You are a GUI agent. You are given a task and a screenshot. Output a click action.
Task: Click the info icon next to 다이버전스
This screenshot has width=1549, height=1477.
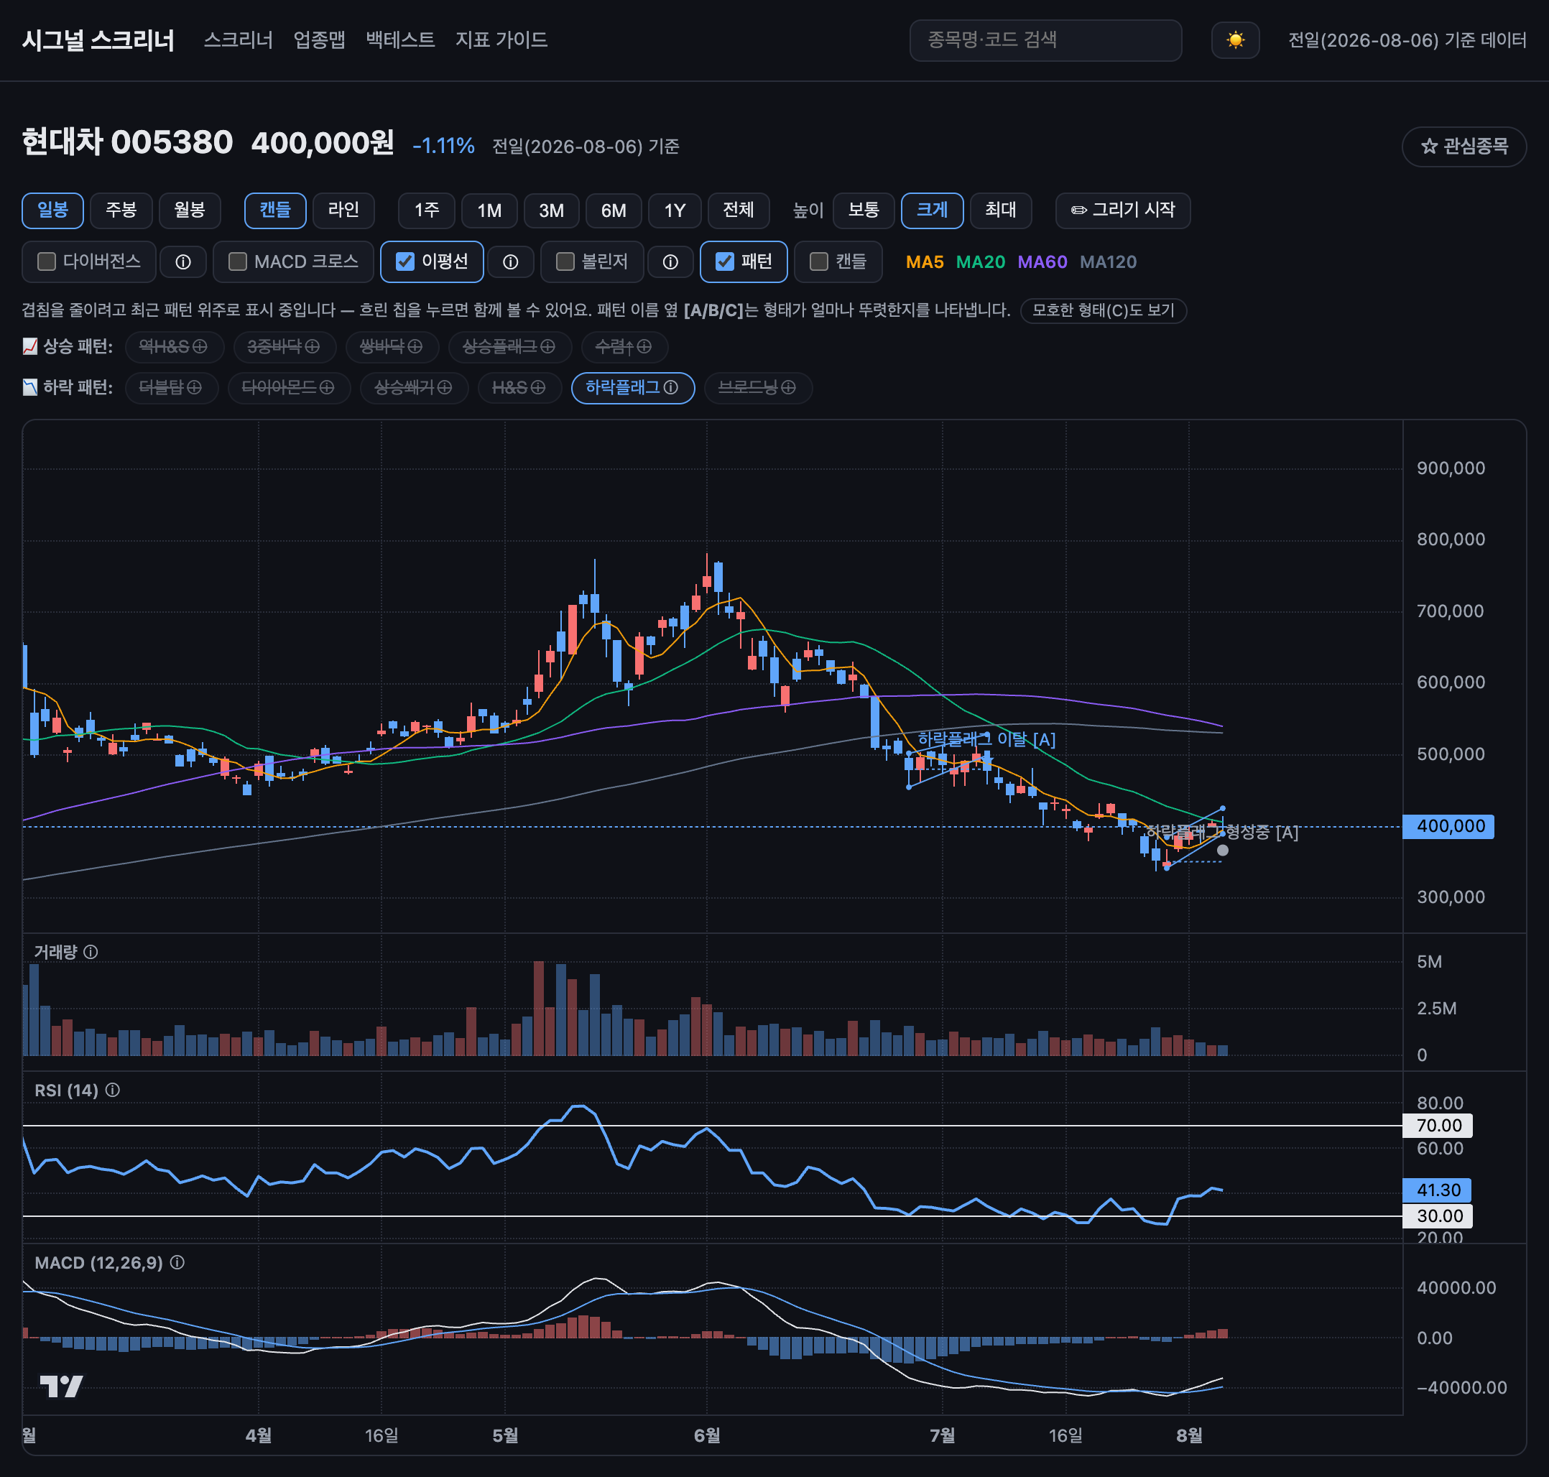pyautogui.click(x=182, y=262)
